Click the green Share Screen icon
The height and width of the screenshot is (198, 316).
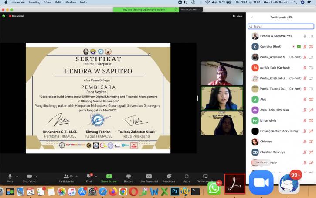click(x=109, y=176)
